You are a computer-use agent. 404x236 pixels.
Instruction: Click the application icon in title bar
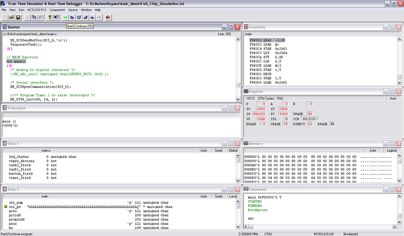coord(3,4)
